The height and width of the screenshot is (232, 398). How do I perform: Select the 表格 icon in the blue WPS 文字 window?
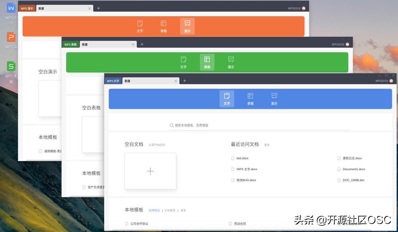click(x=250, y=98)
